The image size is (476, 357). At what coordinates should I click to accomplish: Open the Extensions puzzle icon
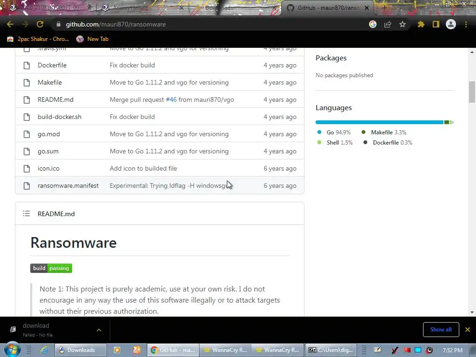pos(421,24)
